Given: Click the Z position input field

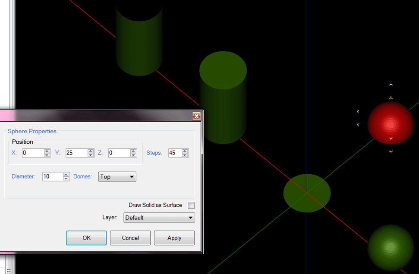Looking at the screenshot, I should click(119, 153).
